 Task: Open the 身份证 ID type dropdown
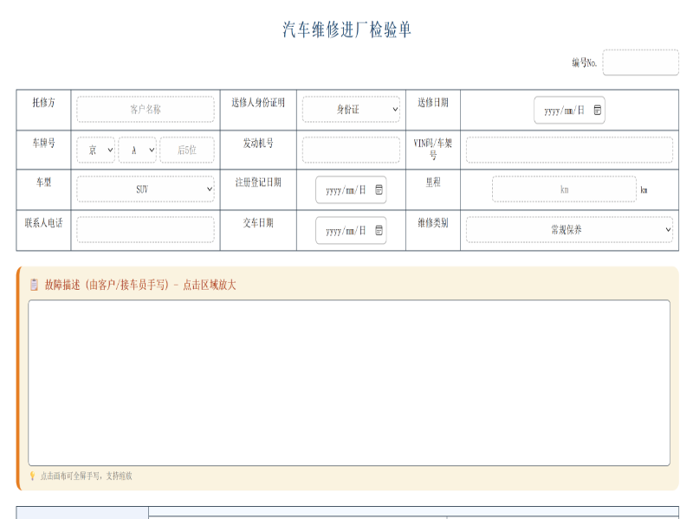point(351,110)
